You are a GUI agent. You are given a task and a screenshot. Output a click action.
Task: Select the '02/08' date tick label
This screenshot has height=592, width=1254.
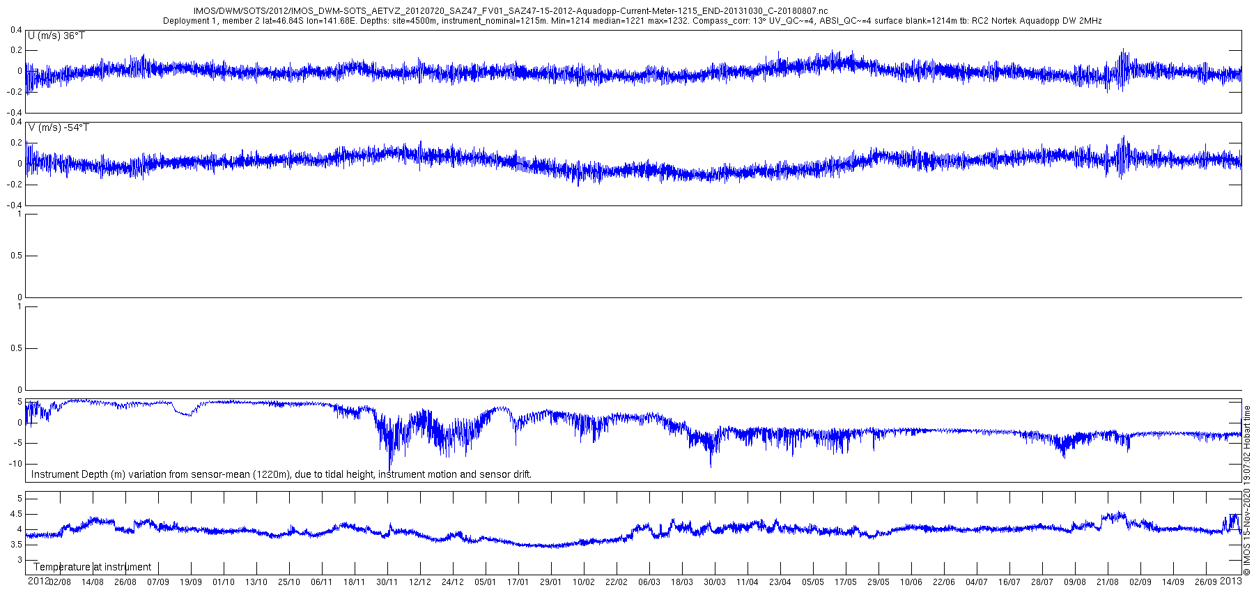[x=60, y=582]
